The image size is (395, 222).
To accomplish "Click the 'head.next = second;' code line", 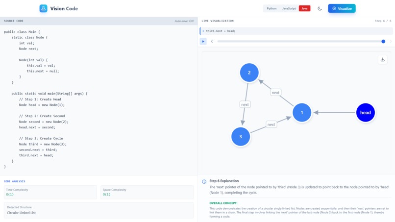I will click(37, 127).
